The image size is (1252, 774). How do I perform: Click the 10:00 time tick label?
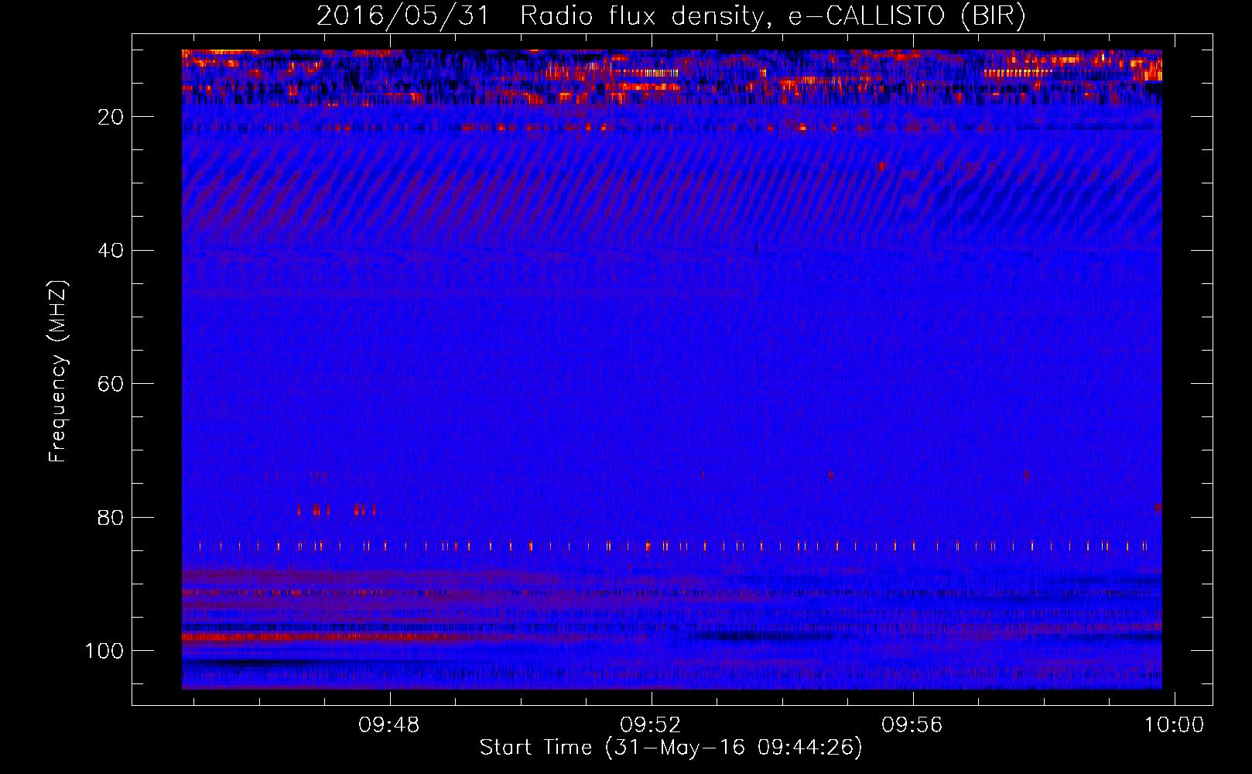coord(1174,725)
